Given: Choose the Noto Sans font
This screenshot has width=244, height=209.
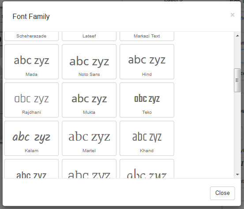Looking at the screenshot, I should 89,62.
